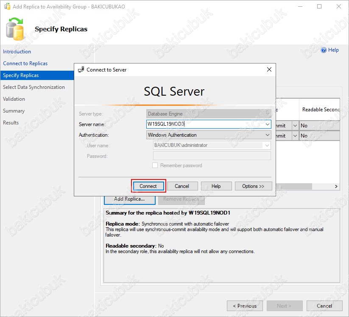Go to Introduction step in wizard sidebar
349x317 pixels.
[x=17, y=52]
